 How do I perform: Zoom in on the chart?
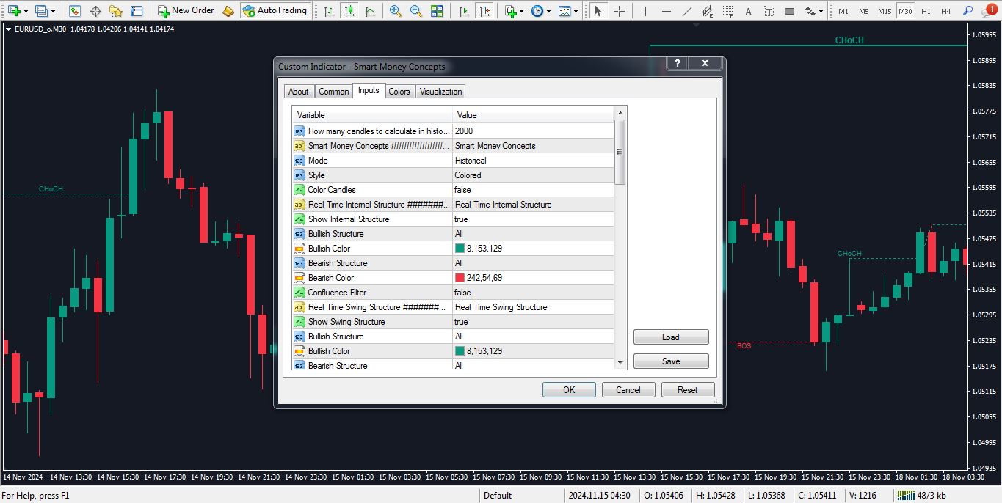(396, 11)
